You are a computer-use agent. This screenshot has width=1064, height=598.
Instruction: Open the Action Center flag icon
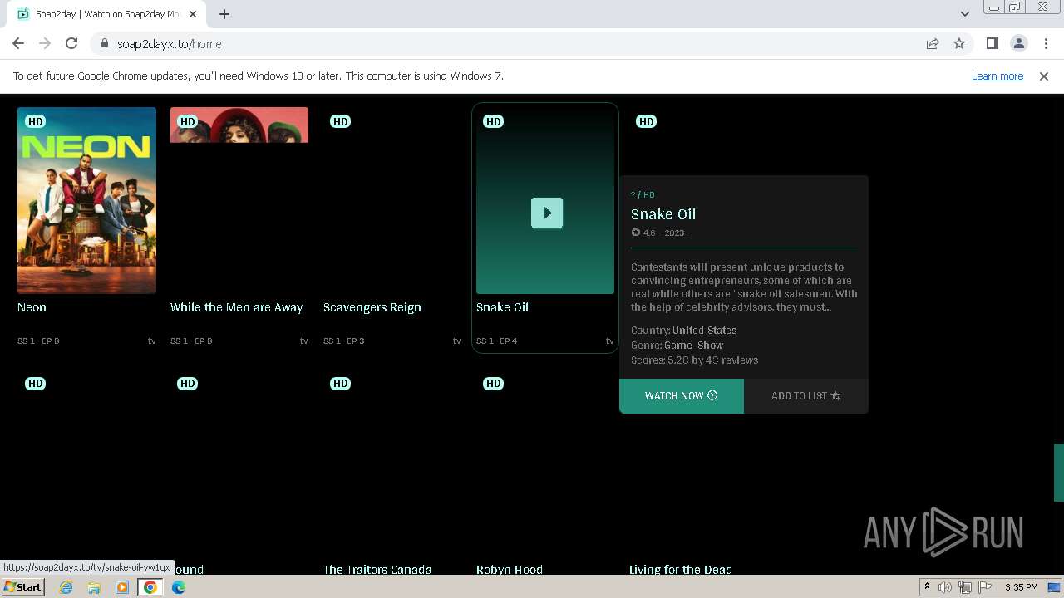tap(983, 587)
